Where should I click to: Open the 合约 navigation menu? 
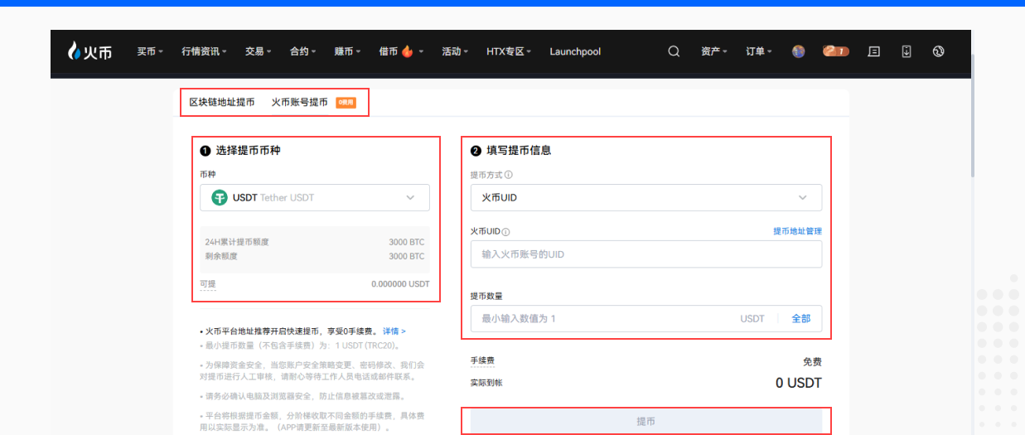tap(302, 51)
